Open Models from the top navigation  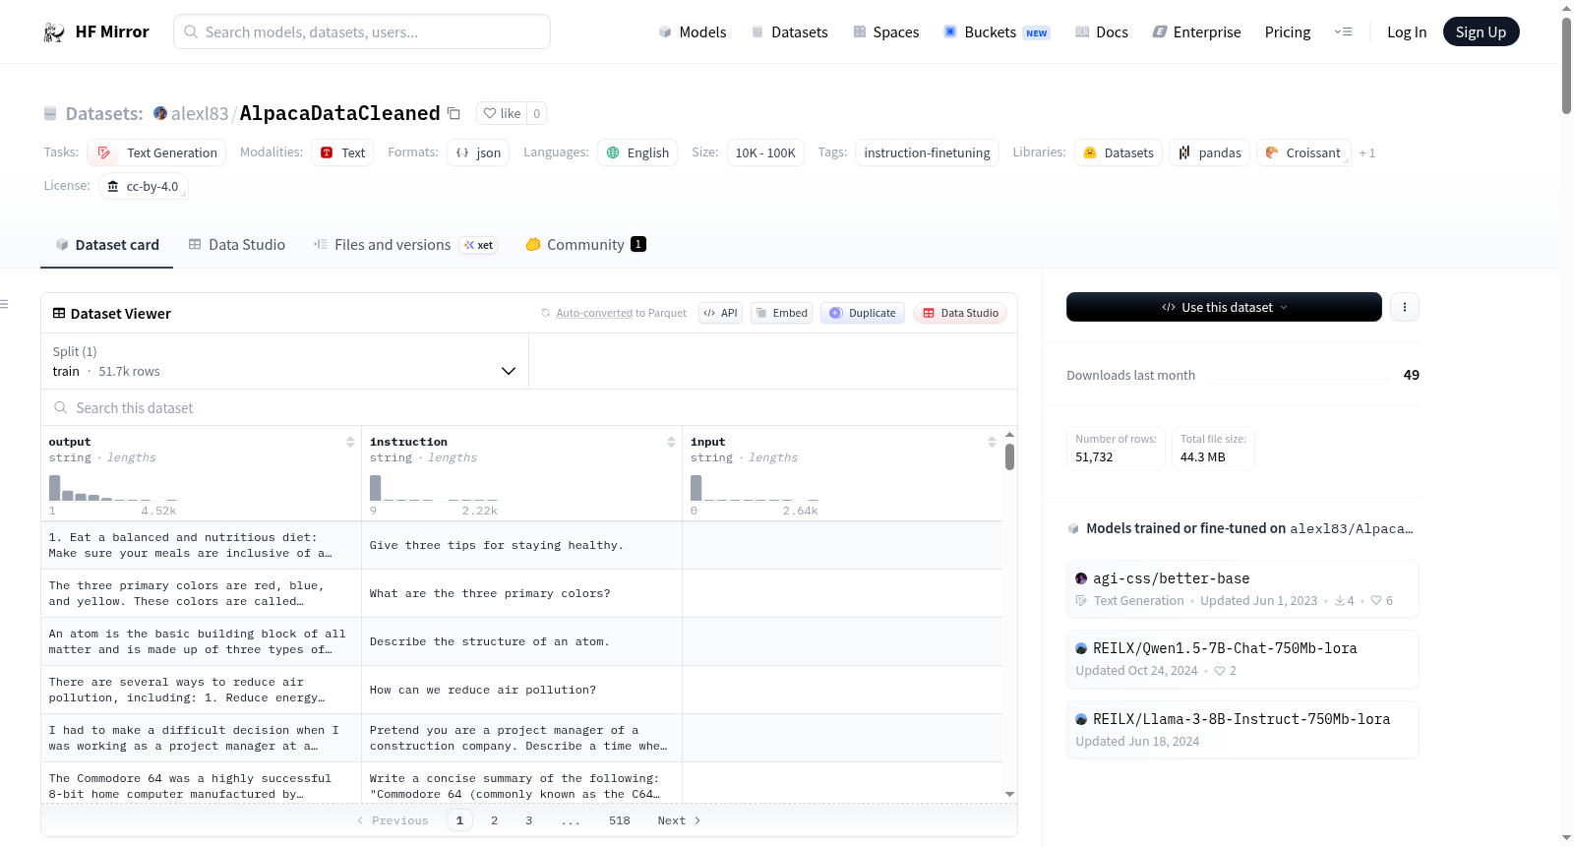(693, 32)
